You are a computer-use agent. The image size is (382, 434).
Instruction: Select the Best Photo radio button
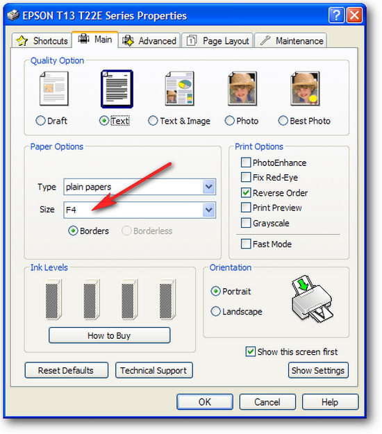(283, 121)
